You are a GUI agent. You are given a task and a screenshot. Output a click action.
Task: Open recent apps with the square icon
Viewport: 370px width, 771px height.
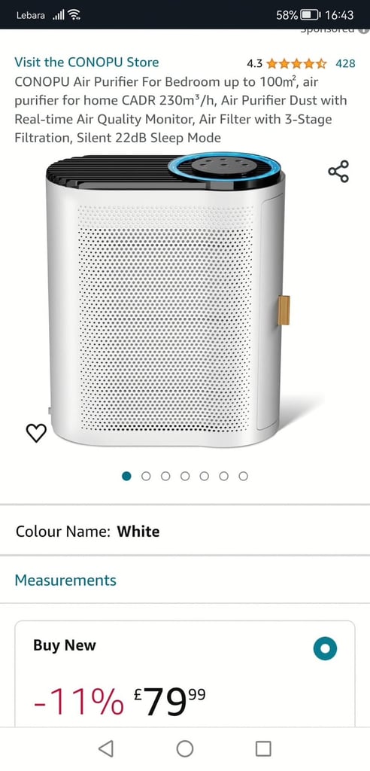(263, 748)
